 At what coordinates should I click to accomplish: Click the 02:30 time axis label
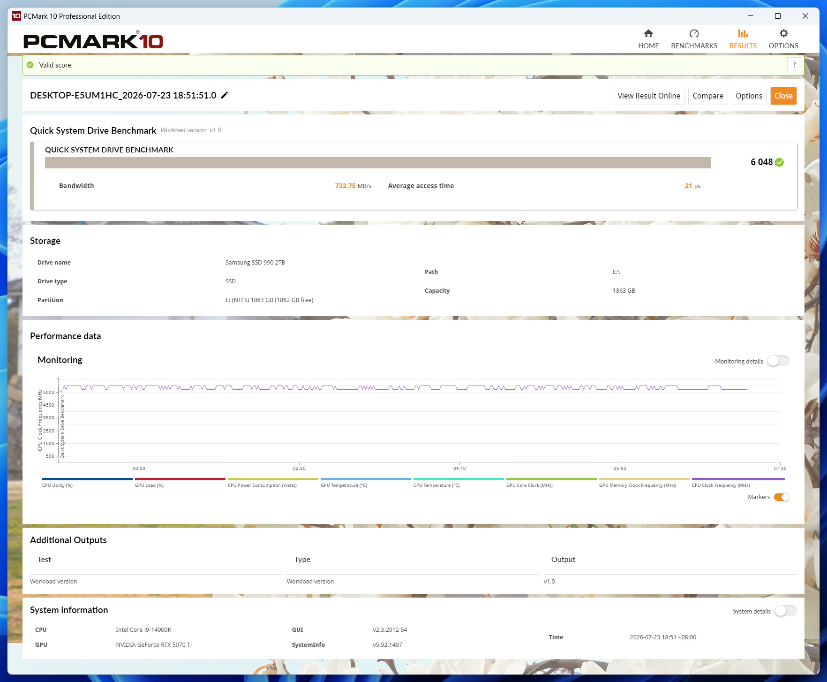click(299, 468)
